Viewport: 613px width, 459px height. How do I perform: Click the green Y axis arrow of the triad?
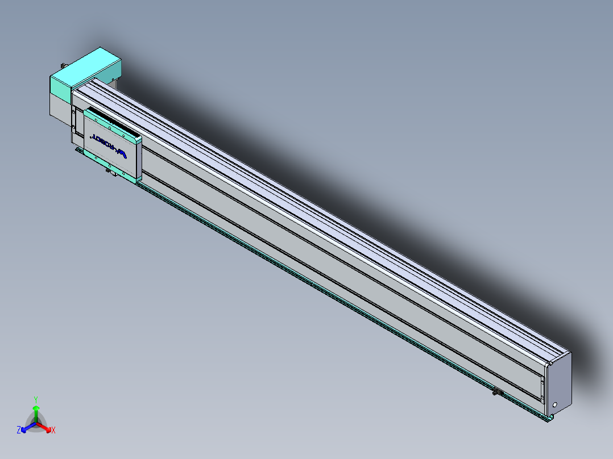(36, 414)
